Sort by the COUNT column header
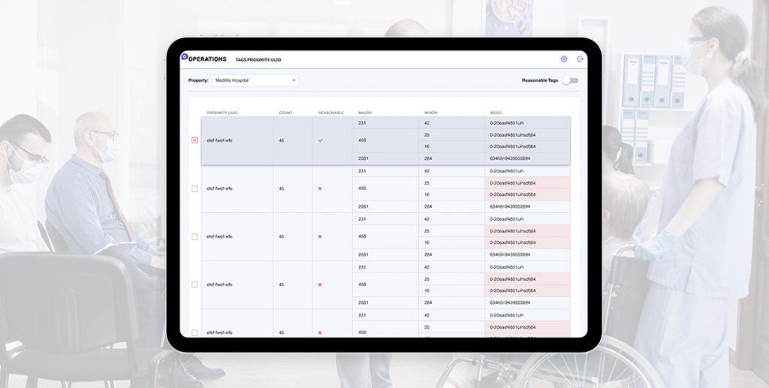The height and width of the screenshot is (388, 769). [285, 113]
